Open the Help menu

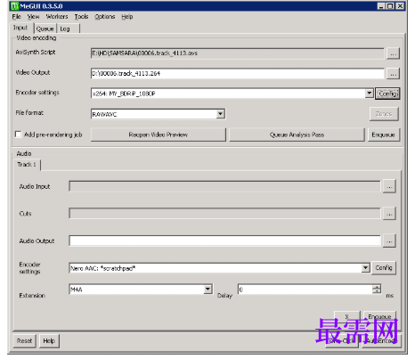[x=127, y=17]
